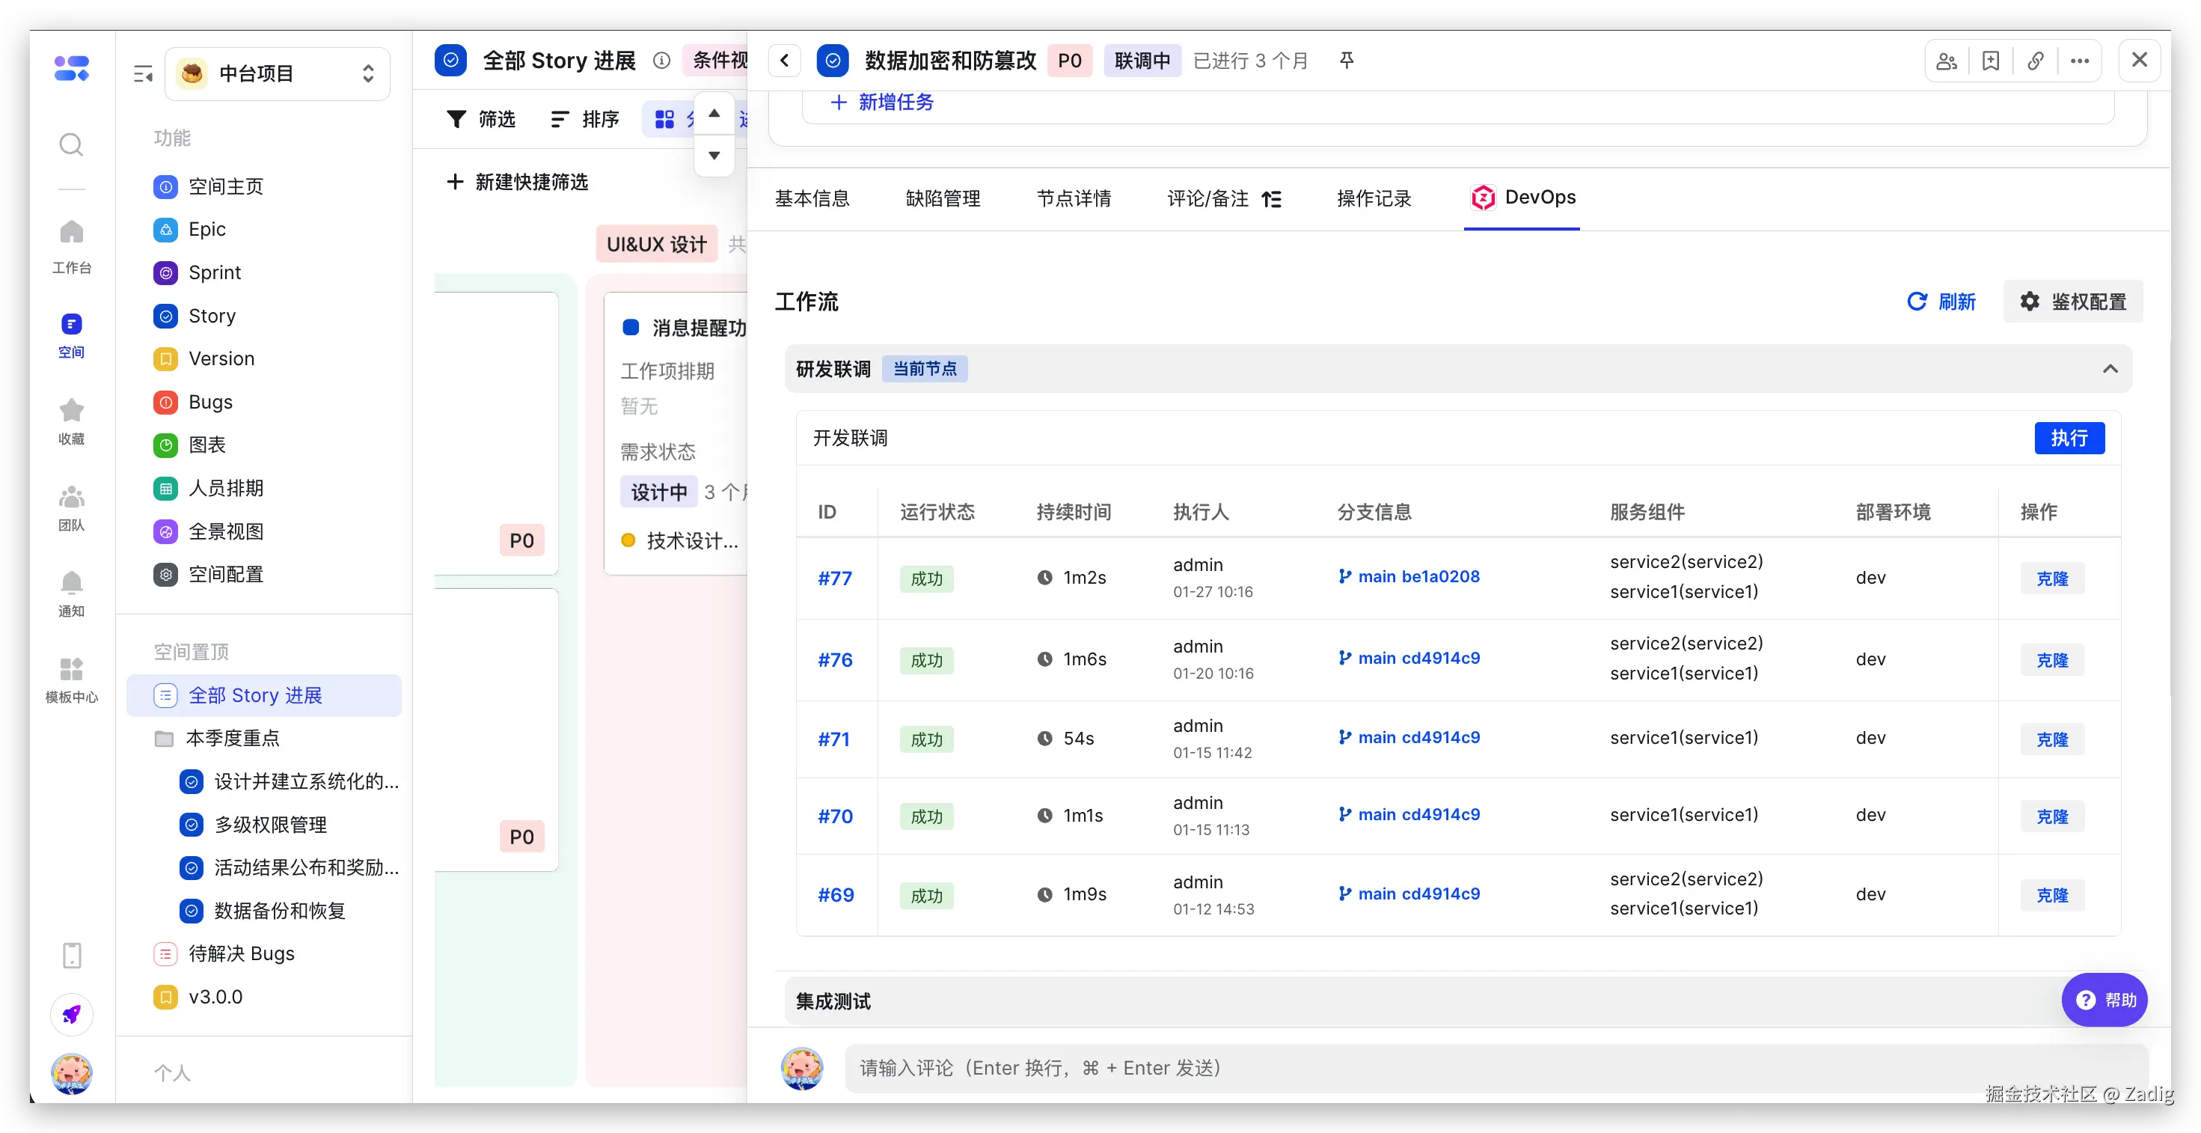Open the 通知 bell icon

71,584
